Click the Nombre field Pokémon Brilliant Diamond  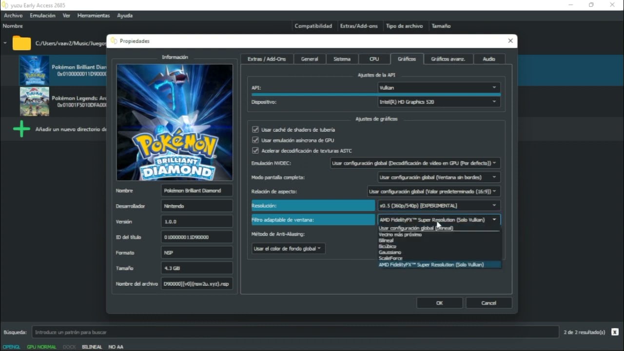click(x=197, y=191)
